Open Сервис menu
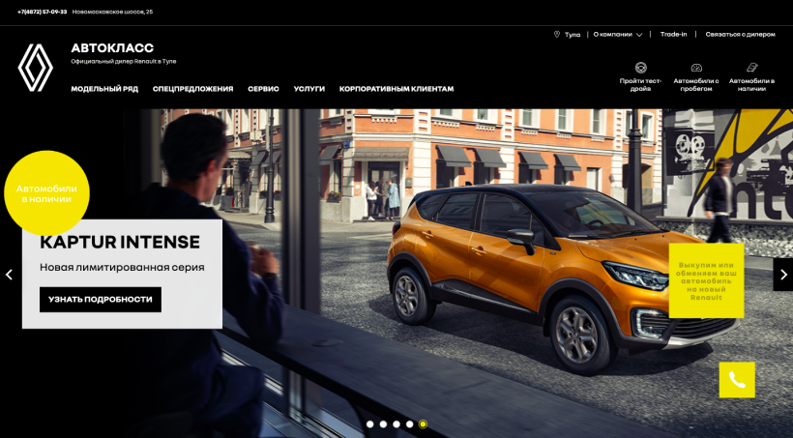This screenshot has height=438, width=793. click(x=263, y=89)
